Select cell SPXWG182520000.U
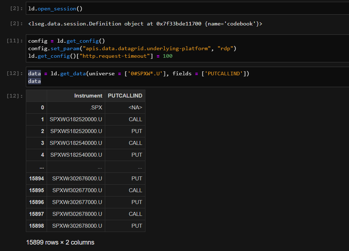Screen dimensions: 349x251 (x=76, y=119)
